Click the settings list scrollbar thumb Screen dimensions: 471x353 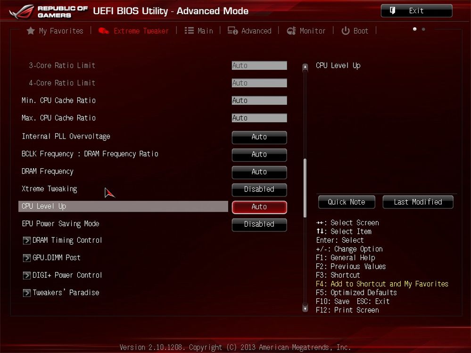(305, 188)
